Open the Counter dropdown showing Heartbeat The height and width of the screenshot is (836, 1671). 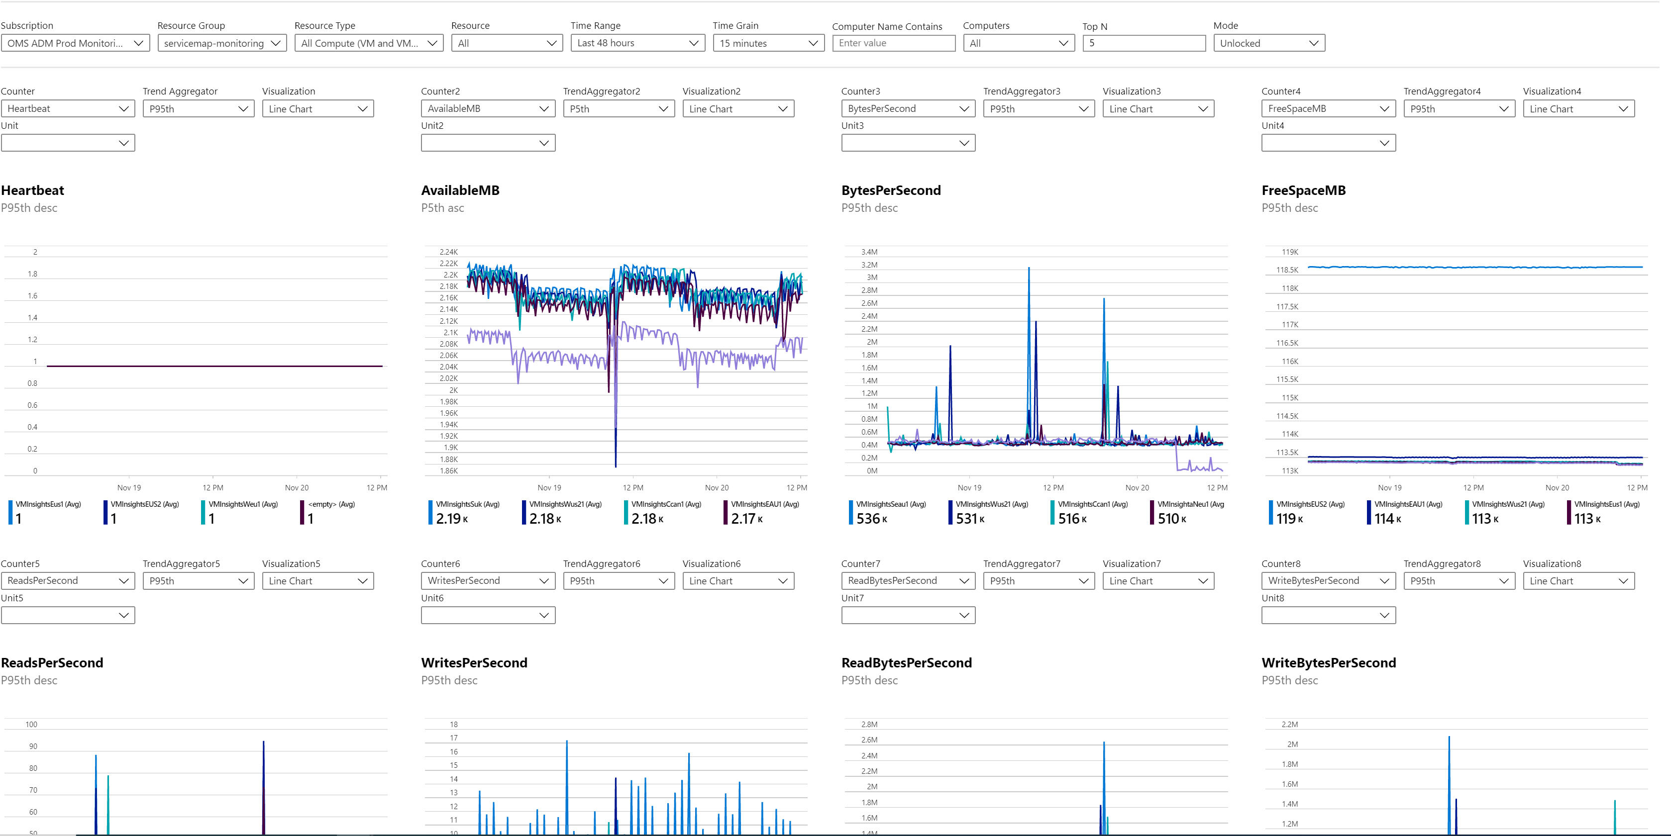68,108
